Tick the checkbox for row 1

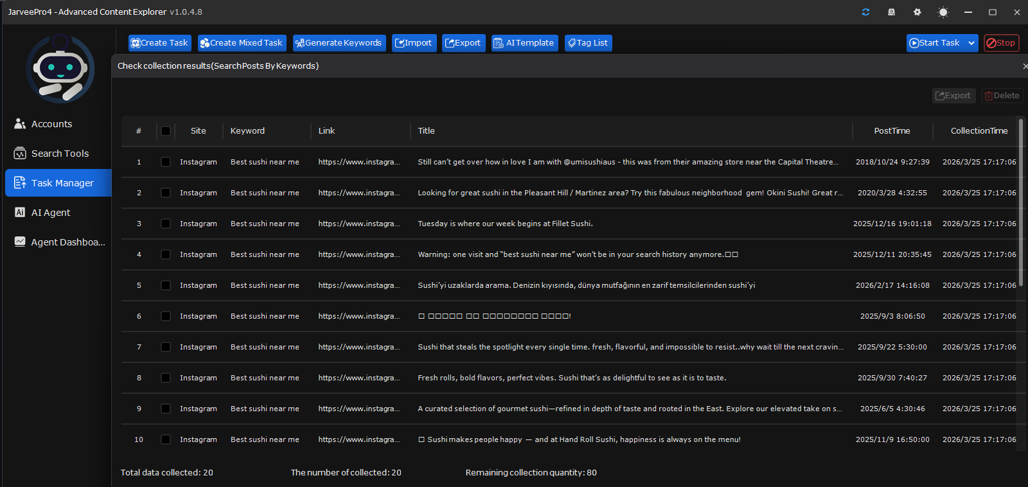click(x=166, y=162)
